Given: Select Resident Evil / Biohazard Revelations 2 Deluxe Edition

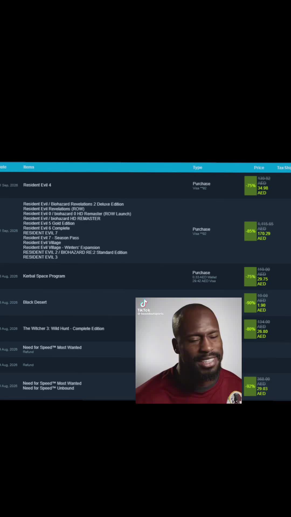Looking at the screenshot, I should coord(73,204).
